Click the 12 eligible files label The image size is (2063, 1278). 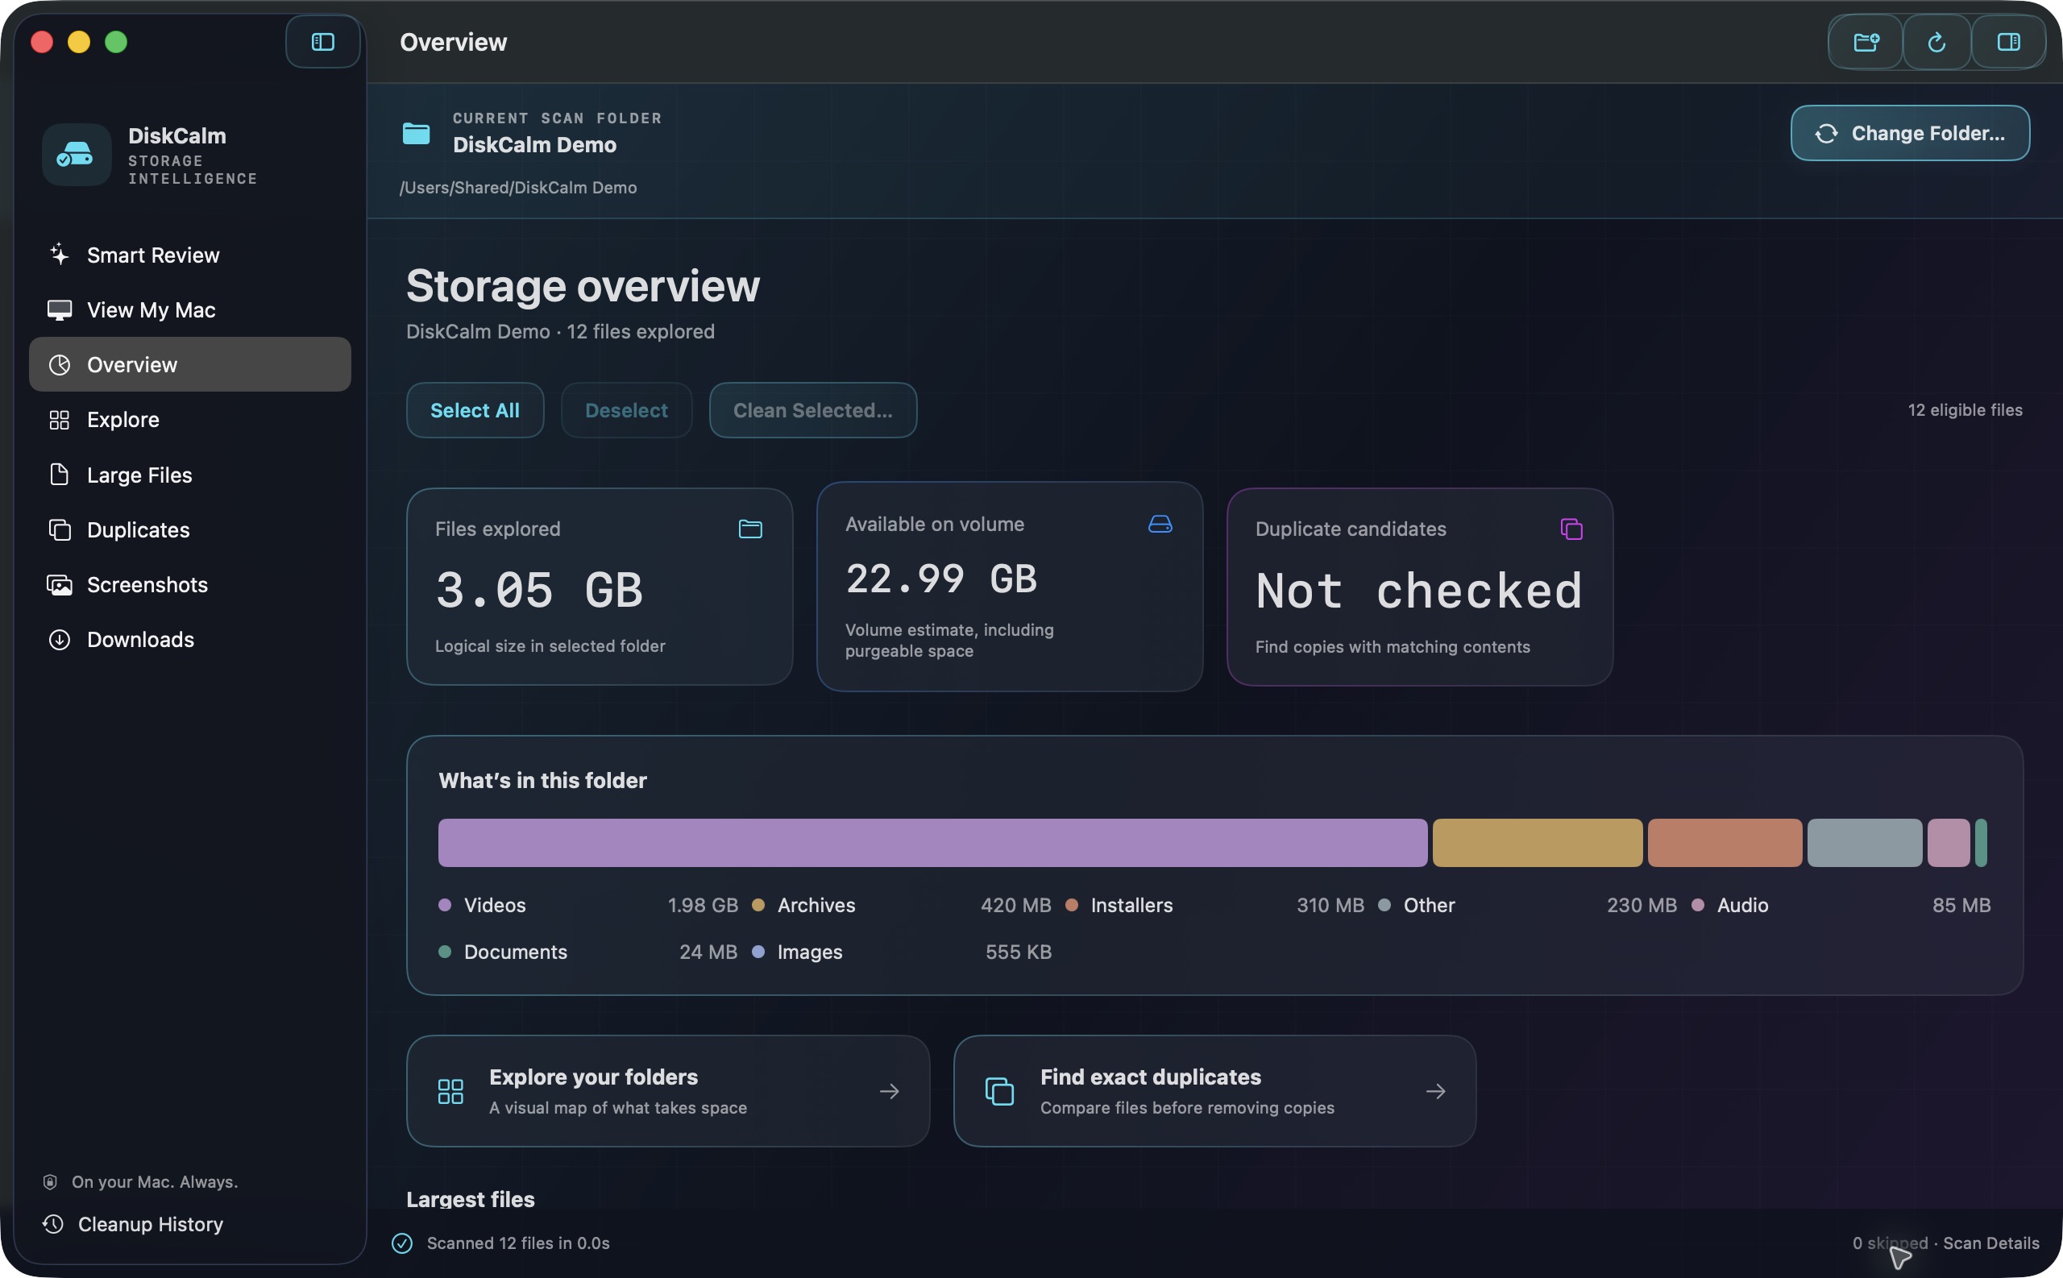[1964, 409]
